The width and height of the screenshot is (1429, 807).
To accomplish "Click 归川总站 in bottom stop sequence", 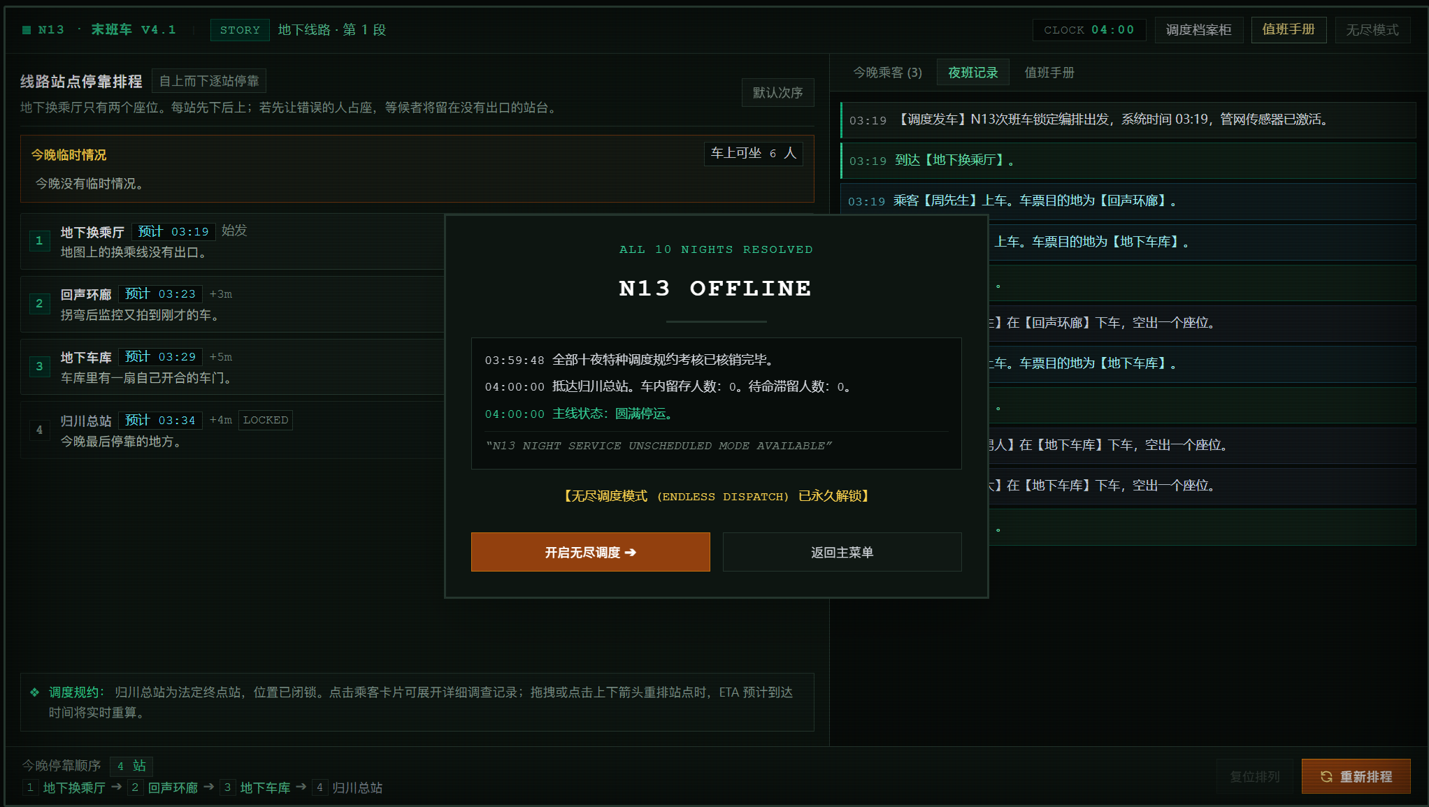I will tap(357, 787).
